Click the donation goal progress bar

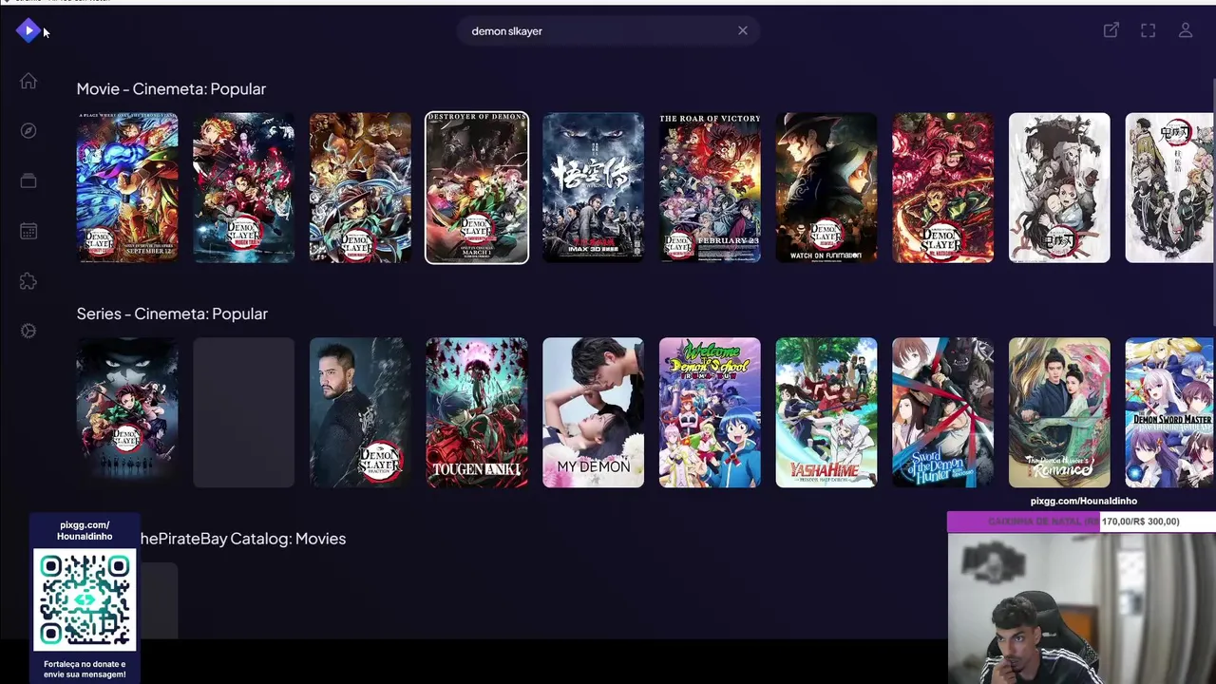(x=1081, y=522)
